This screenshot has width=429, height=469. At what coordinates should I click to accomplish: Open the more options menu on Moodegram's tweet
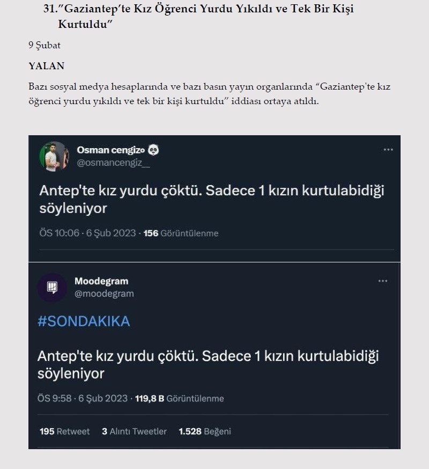coord(383,282)
